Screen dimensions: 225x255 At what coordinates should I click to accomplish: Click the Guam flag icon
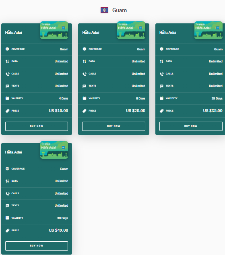click(x=105, y=10)
